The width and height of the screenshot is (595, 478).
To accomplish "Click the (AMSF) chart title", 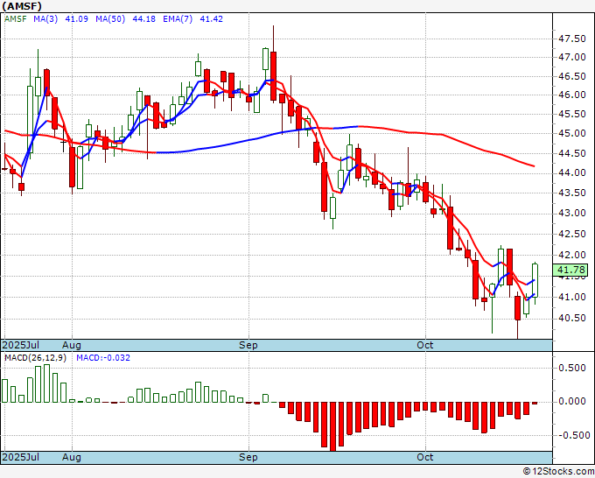I will (22, 6).
